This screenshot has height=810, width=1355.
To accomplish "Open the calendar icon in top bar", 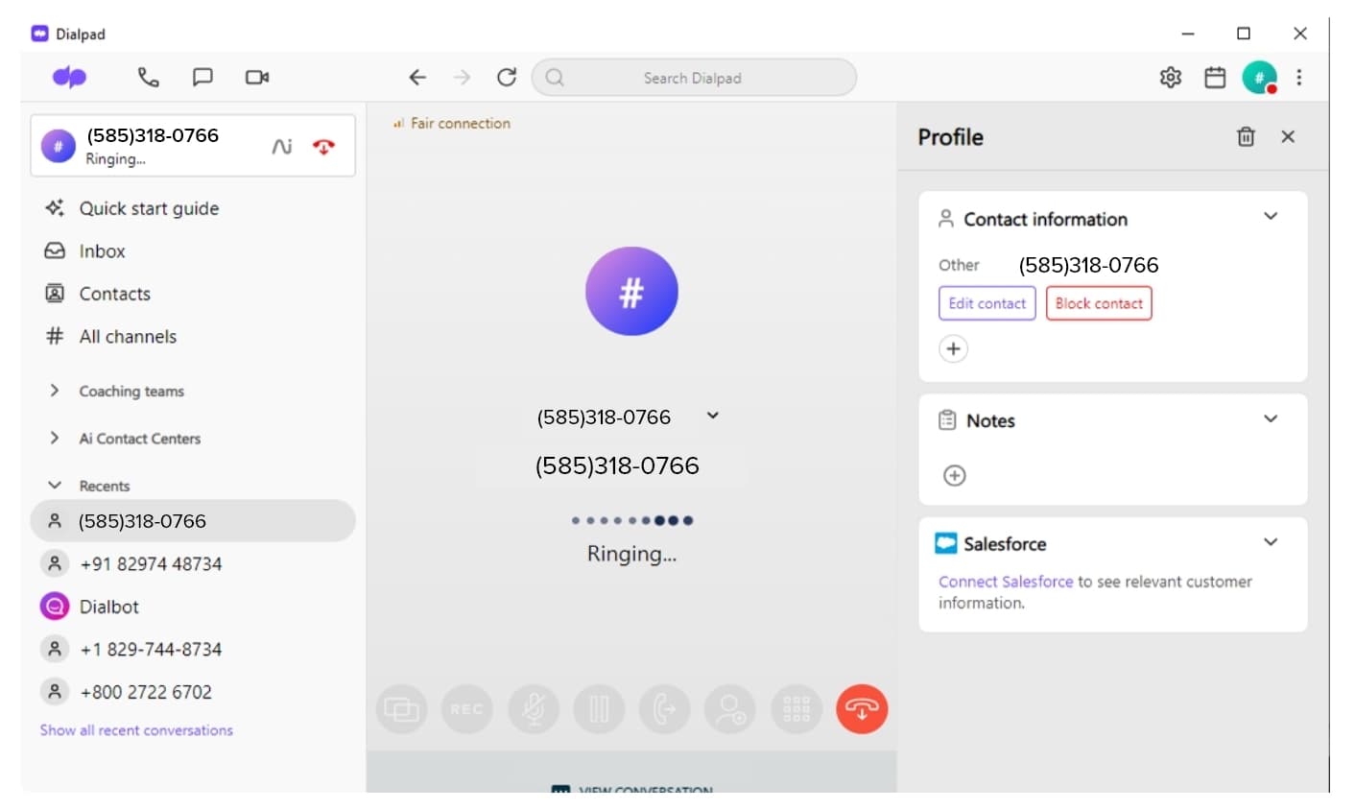I will tap(1215, 78).
